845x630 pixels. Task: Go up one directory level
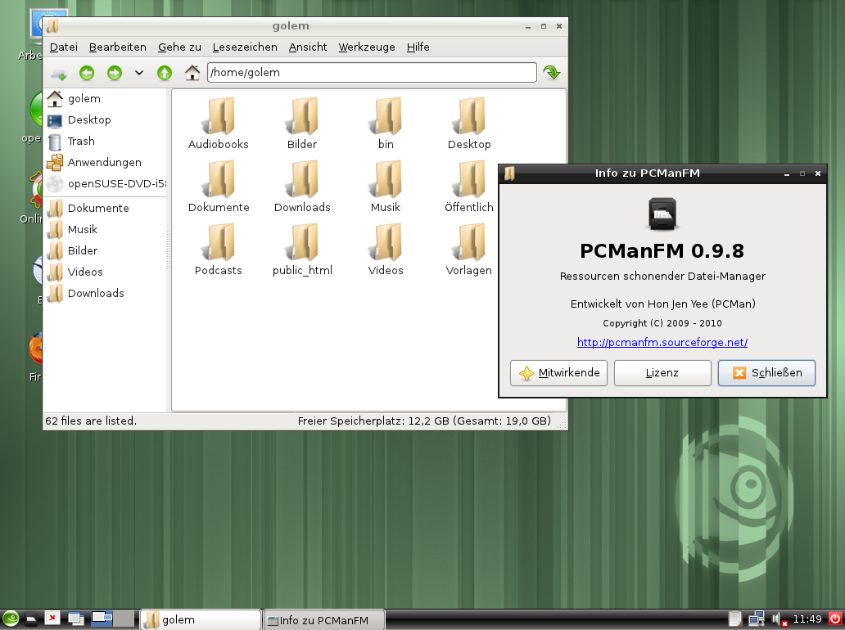(164, 73)
